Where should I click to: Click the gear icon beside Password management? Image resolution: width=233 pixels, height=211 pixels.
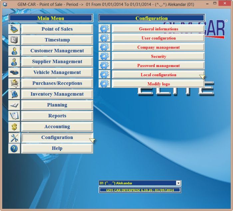(104, 65)
